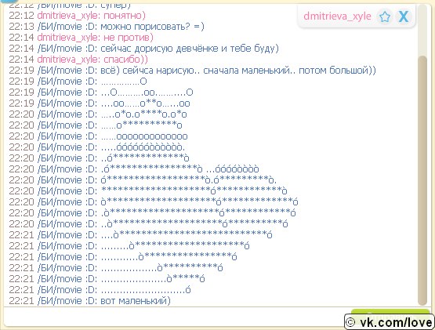This screenshot has height=330, width=435.
Task: Click the 22:19 message containing a single O
Action: [x=124, y=82]
